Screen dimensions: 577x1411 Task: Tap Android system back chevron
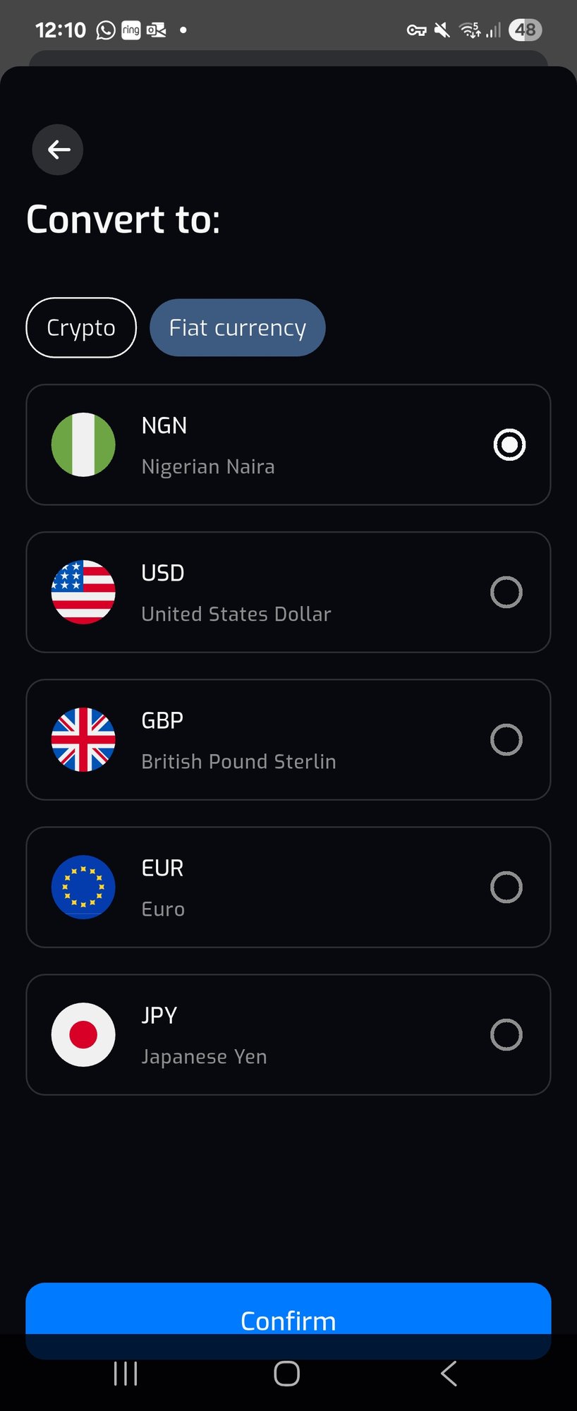(x=449, y=1374)
